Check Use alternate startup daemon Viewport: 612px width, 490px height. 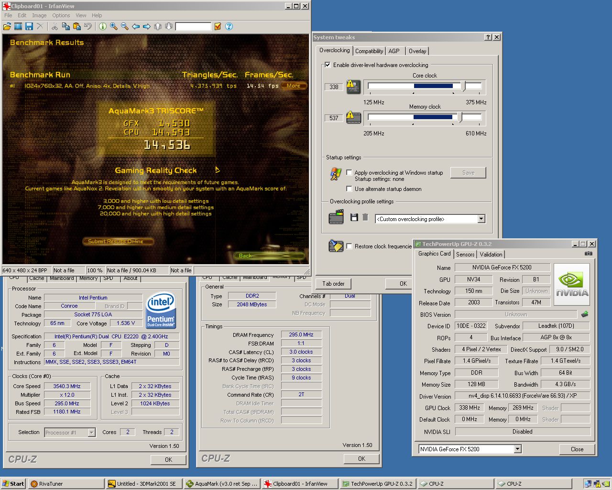coord(349,189)
